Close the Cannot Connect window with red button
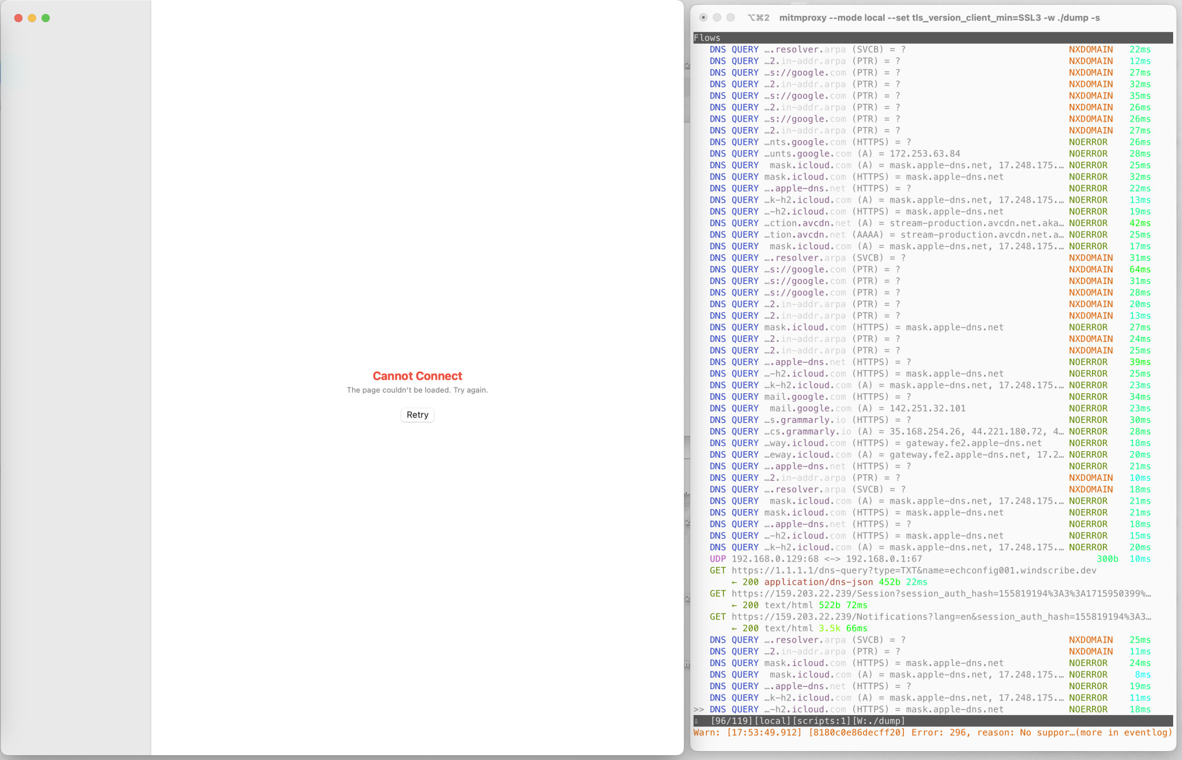This screenshot has width=1182, height=760. 18,18
